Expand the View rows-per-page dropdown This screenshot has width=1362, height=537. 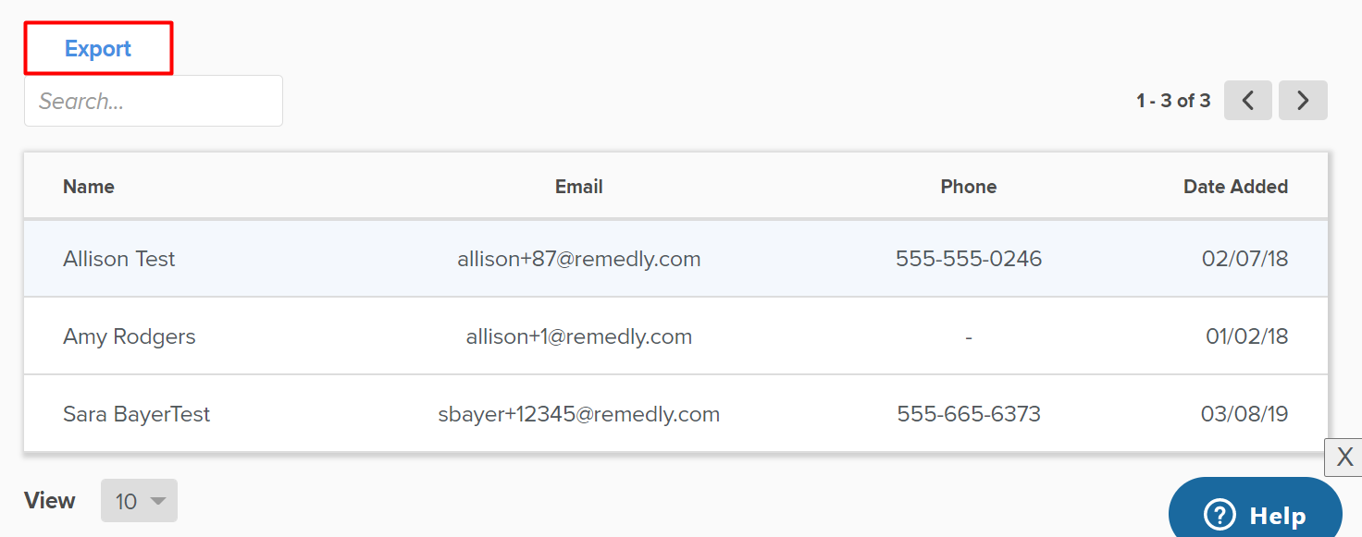click(139, 501)
